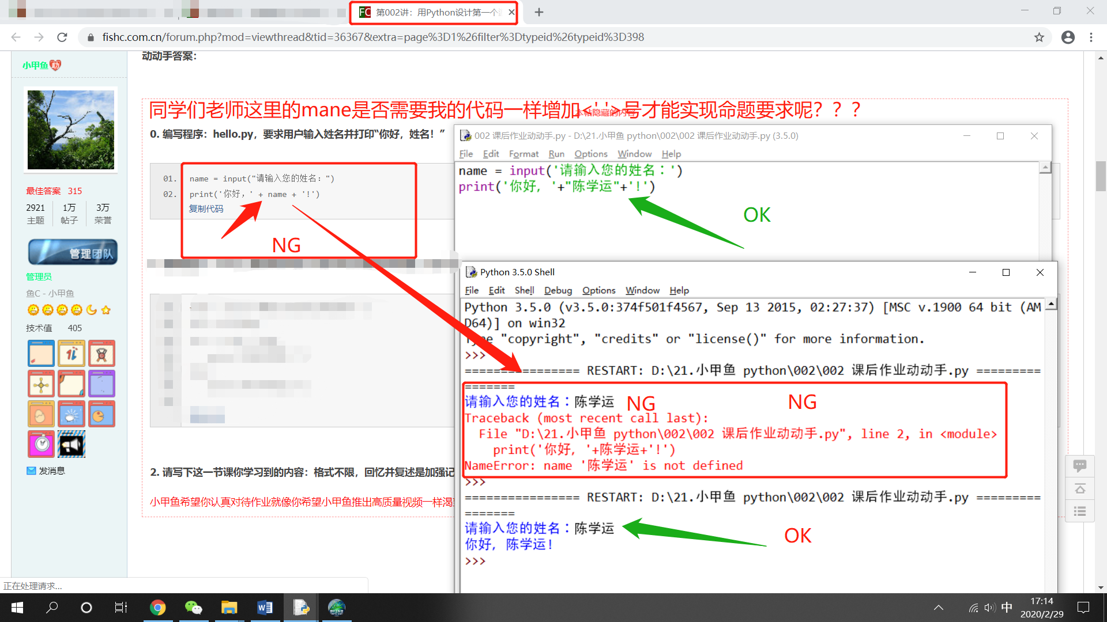
Task: Open Options menu in the IDLE editor window
Action: click(x=591, y=154)
